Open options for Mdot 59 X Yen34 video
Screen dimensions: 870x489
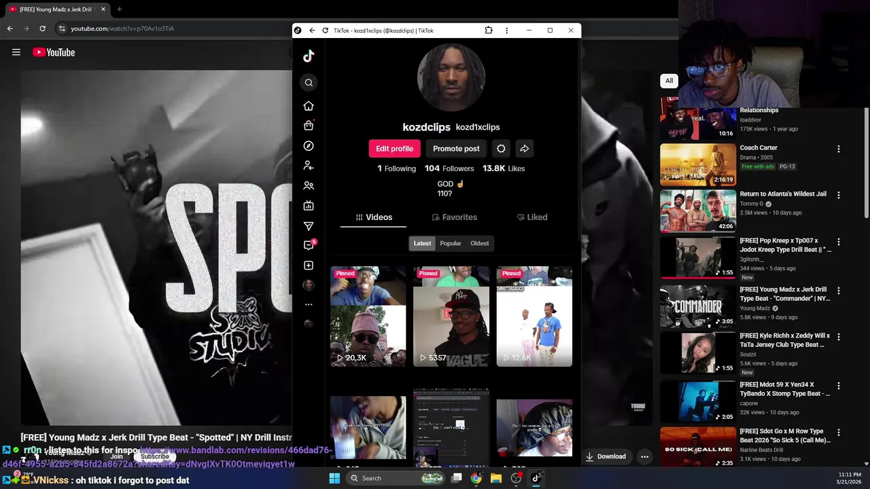[838, 386]
